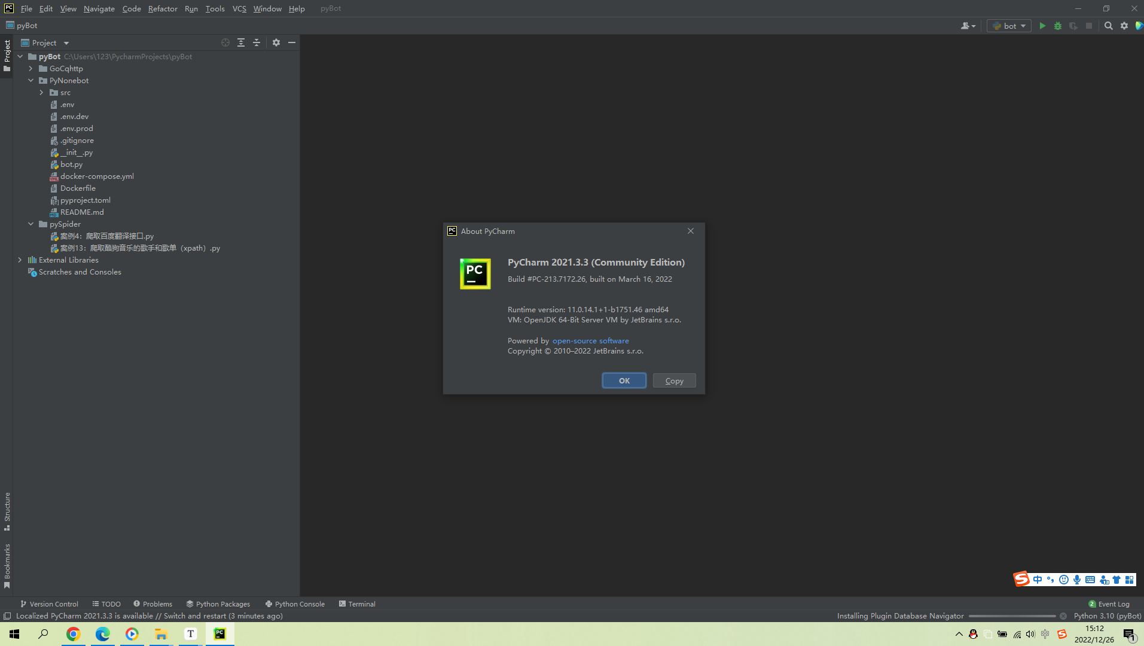Open the bot run configuration dropdown
This screenshot has height=646, width=1144.
(1009, 26)
